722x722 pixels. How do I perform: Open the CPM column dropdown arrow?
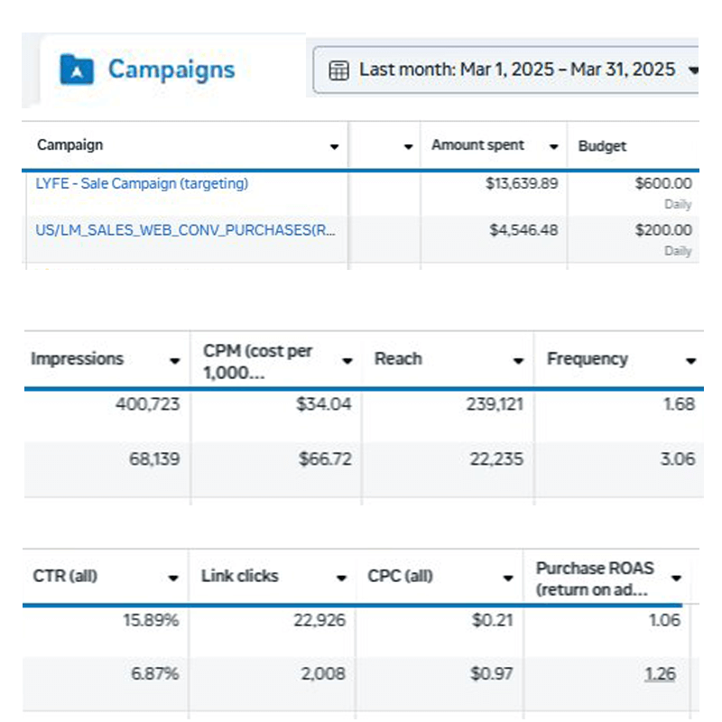pyautogui.click(x=347, y=361)
